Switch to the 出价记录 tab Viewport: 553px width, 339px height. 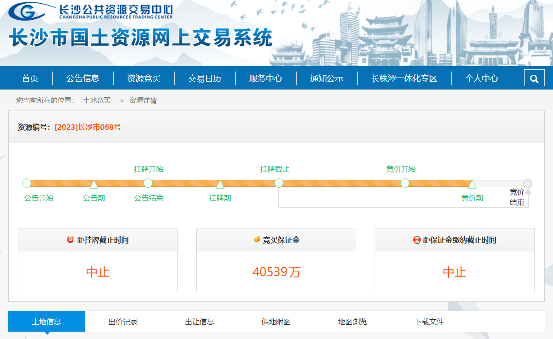[x=123, y=322]
